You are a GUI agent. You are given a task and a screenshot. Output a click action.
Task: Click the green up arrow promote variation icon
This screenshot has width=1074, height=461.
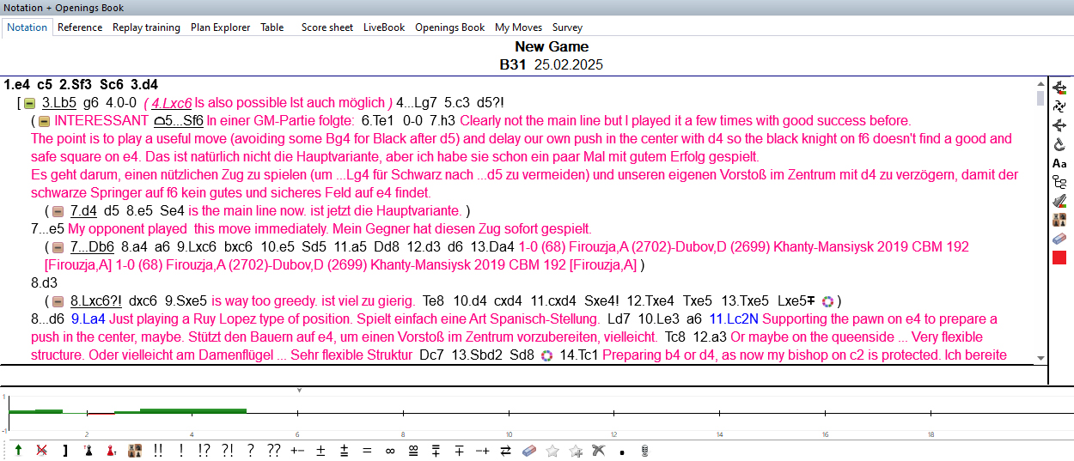(x=18, y=450)
